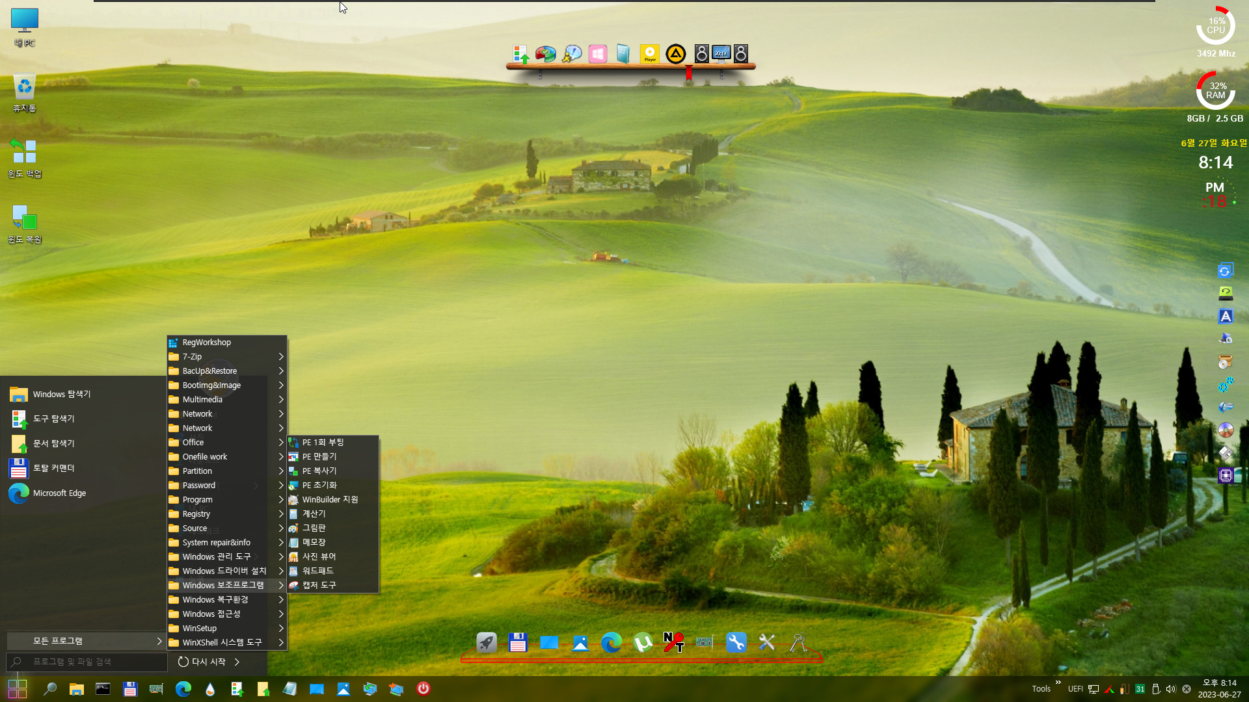Viewport: 1249px width, 702px height.
Task: Open the yellow Player icon on top shelf
Action: [649, 54]
